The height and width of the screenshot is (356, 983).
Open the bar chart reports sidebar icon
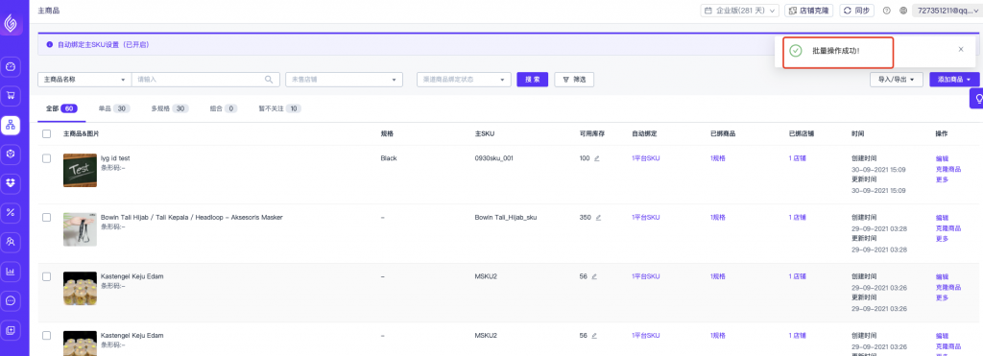(10, 271)
